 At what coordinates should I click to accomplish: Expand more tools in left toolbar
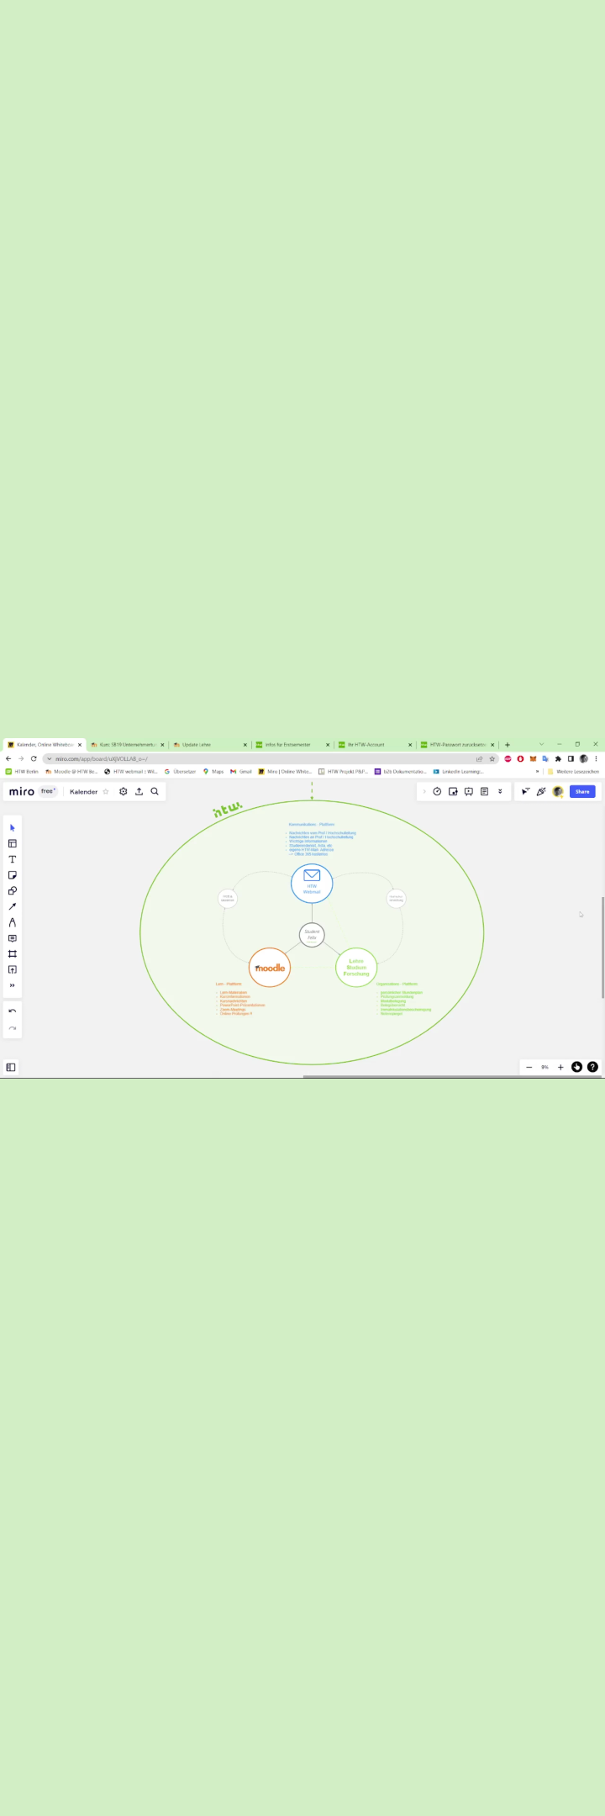click(x=13, y=985)
